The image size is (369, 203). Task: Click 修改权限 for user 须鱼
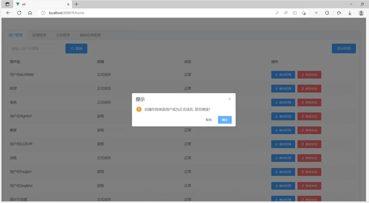pyautogui.click(x=283, y=158)
